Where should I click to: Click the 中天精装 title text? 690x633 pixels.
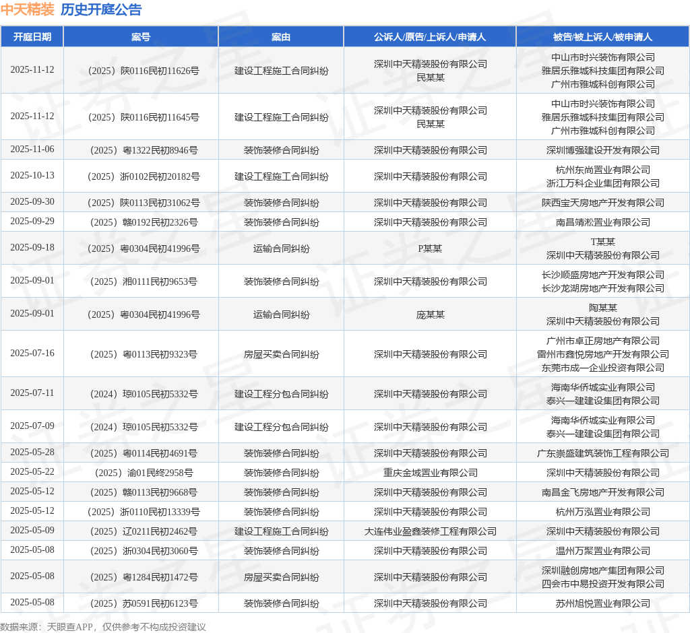pyautogui.click(x=27, y=9)
